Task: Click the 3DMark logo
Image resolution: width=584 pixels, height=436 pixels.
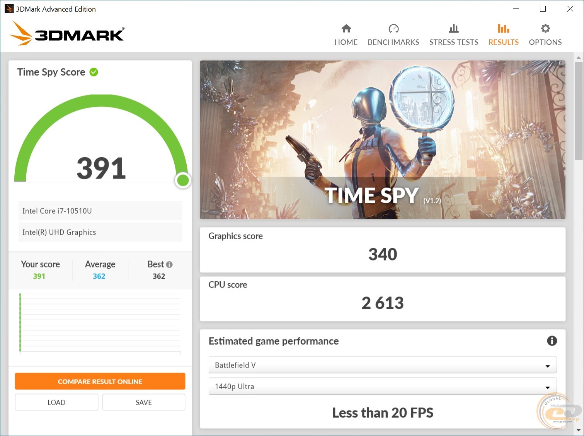Action: (x=67, y=34)
